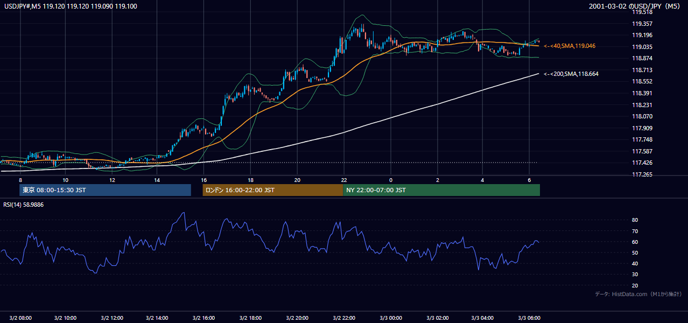Click the RSI 70 level label
688x323 pixels.
635,231
